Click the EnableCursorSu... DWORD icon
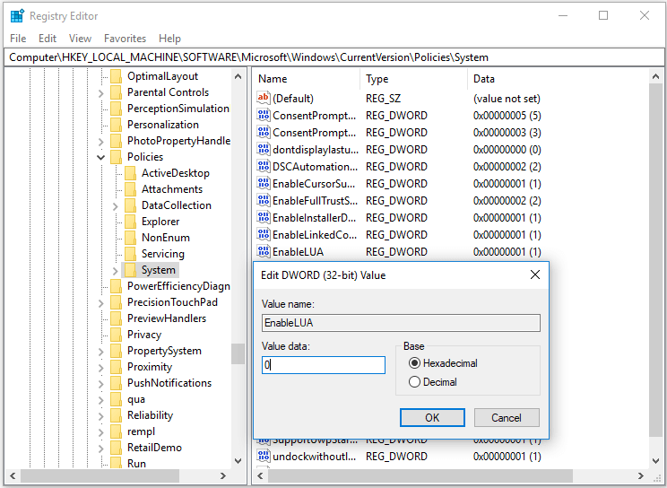The image size is (667, 488). coord(264,183)
